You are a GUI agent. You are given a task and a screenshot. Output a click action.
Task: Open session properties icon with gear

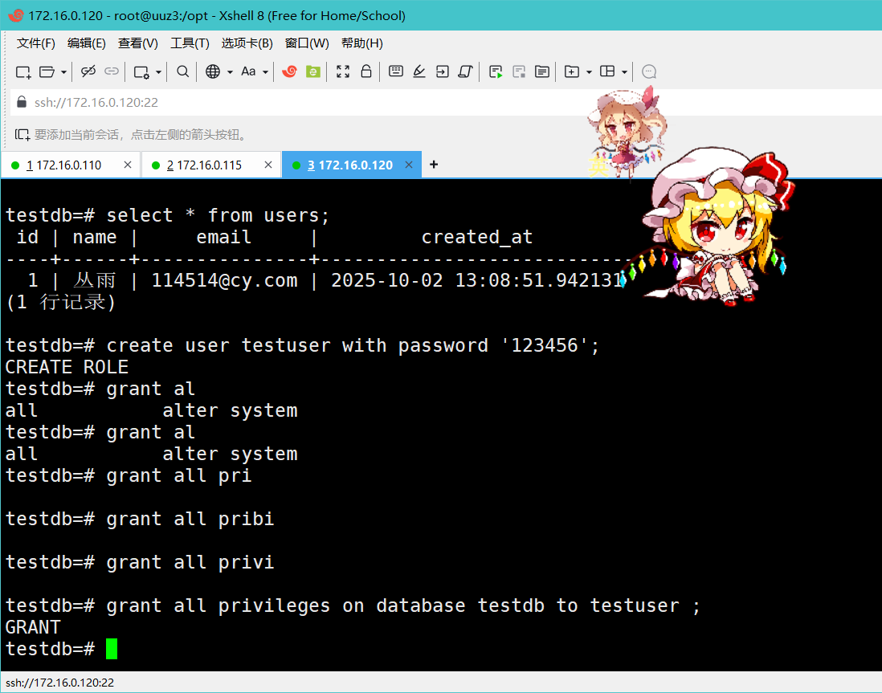(x=141, y=72)
